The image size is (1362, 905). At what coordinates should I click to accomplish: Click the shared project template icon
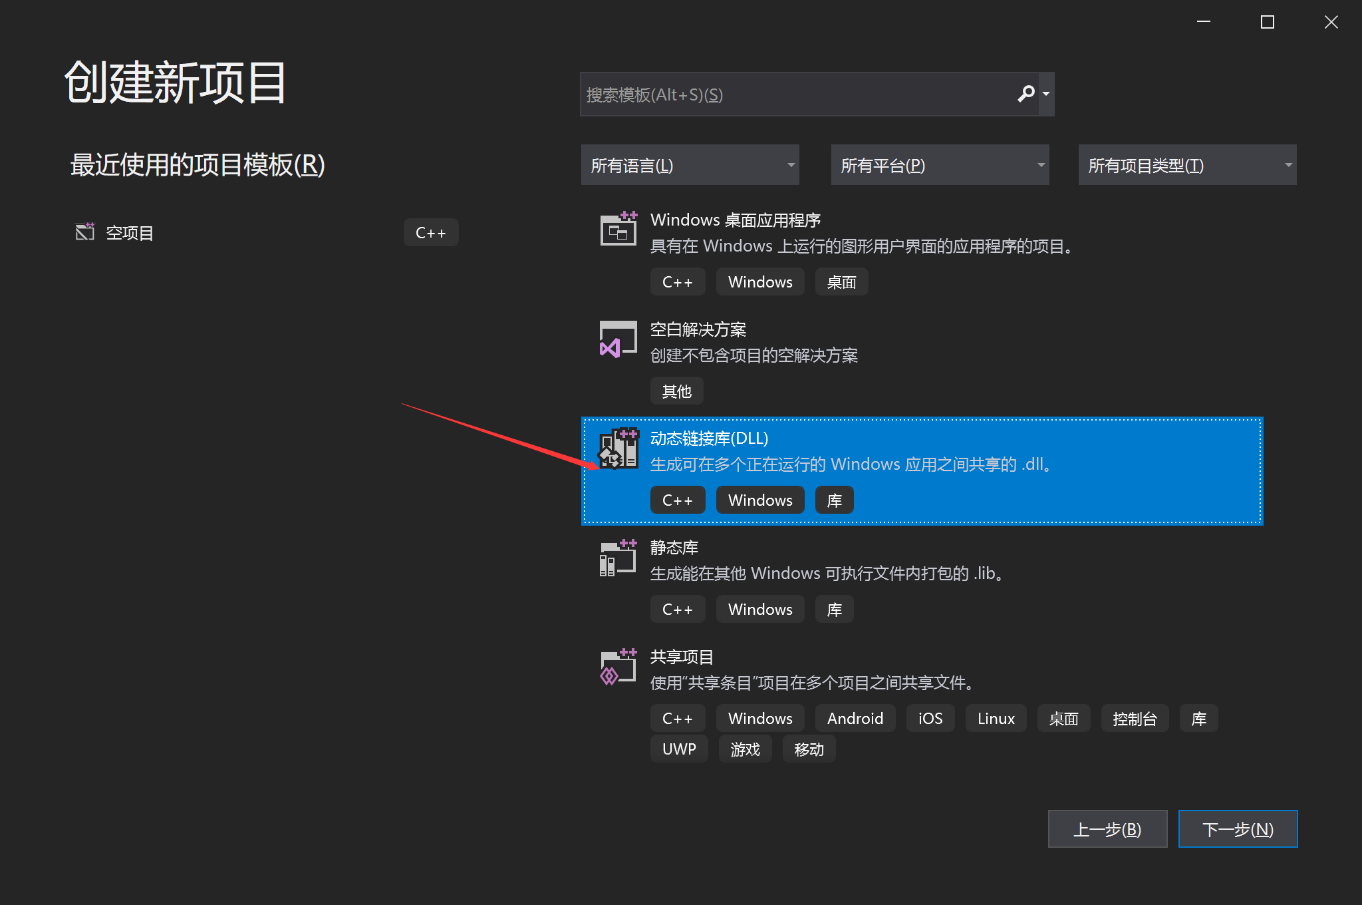(618, 667)
